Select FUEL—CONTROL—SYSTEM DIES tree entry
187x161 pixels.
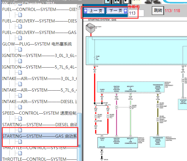point(39,9)
